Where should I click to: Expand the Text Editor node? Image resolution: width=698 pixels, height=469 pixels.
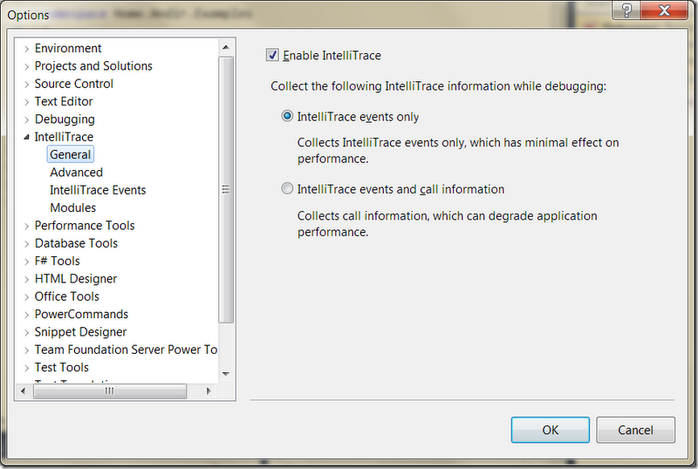click(27, 102)
